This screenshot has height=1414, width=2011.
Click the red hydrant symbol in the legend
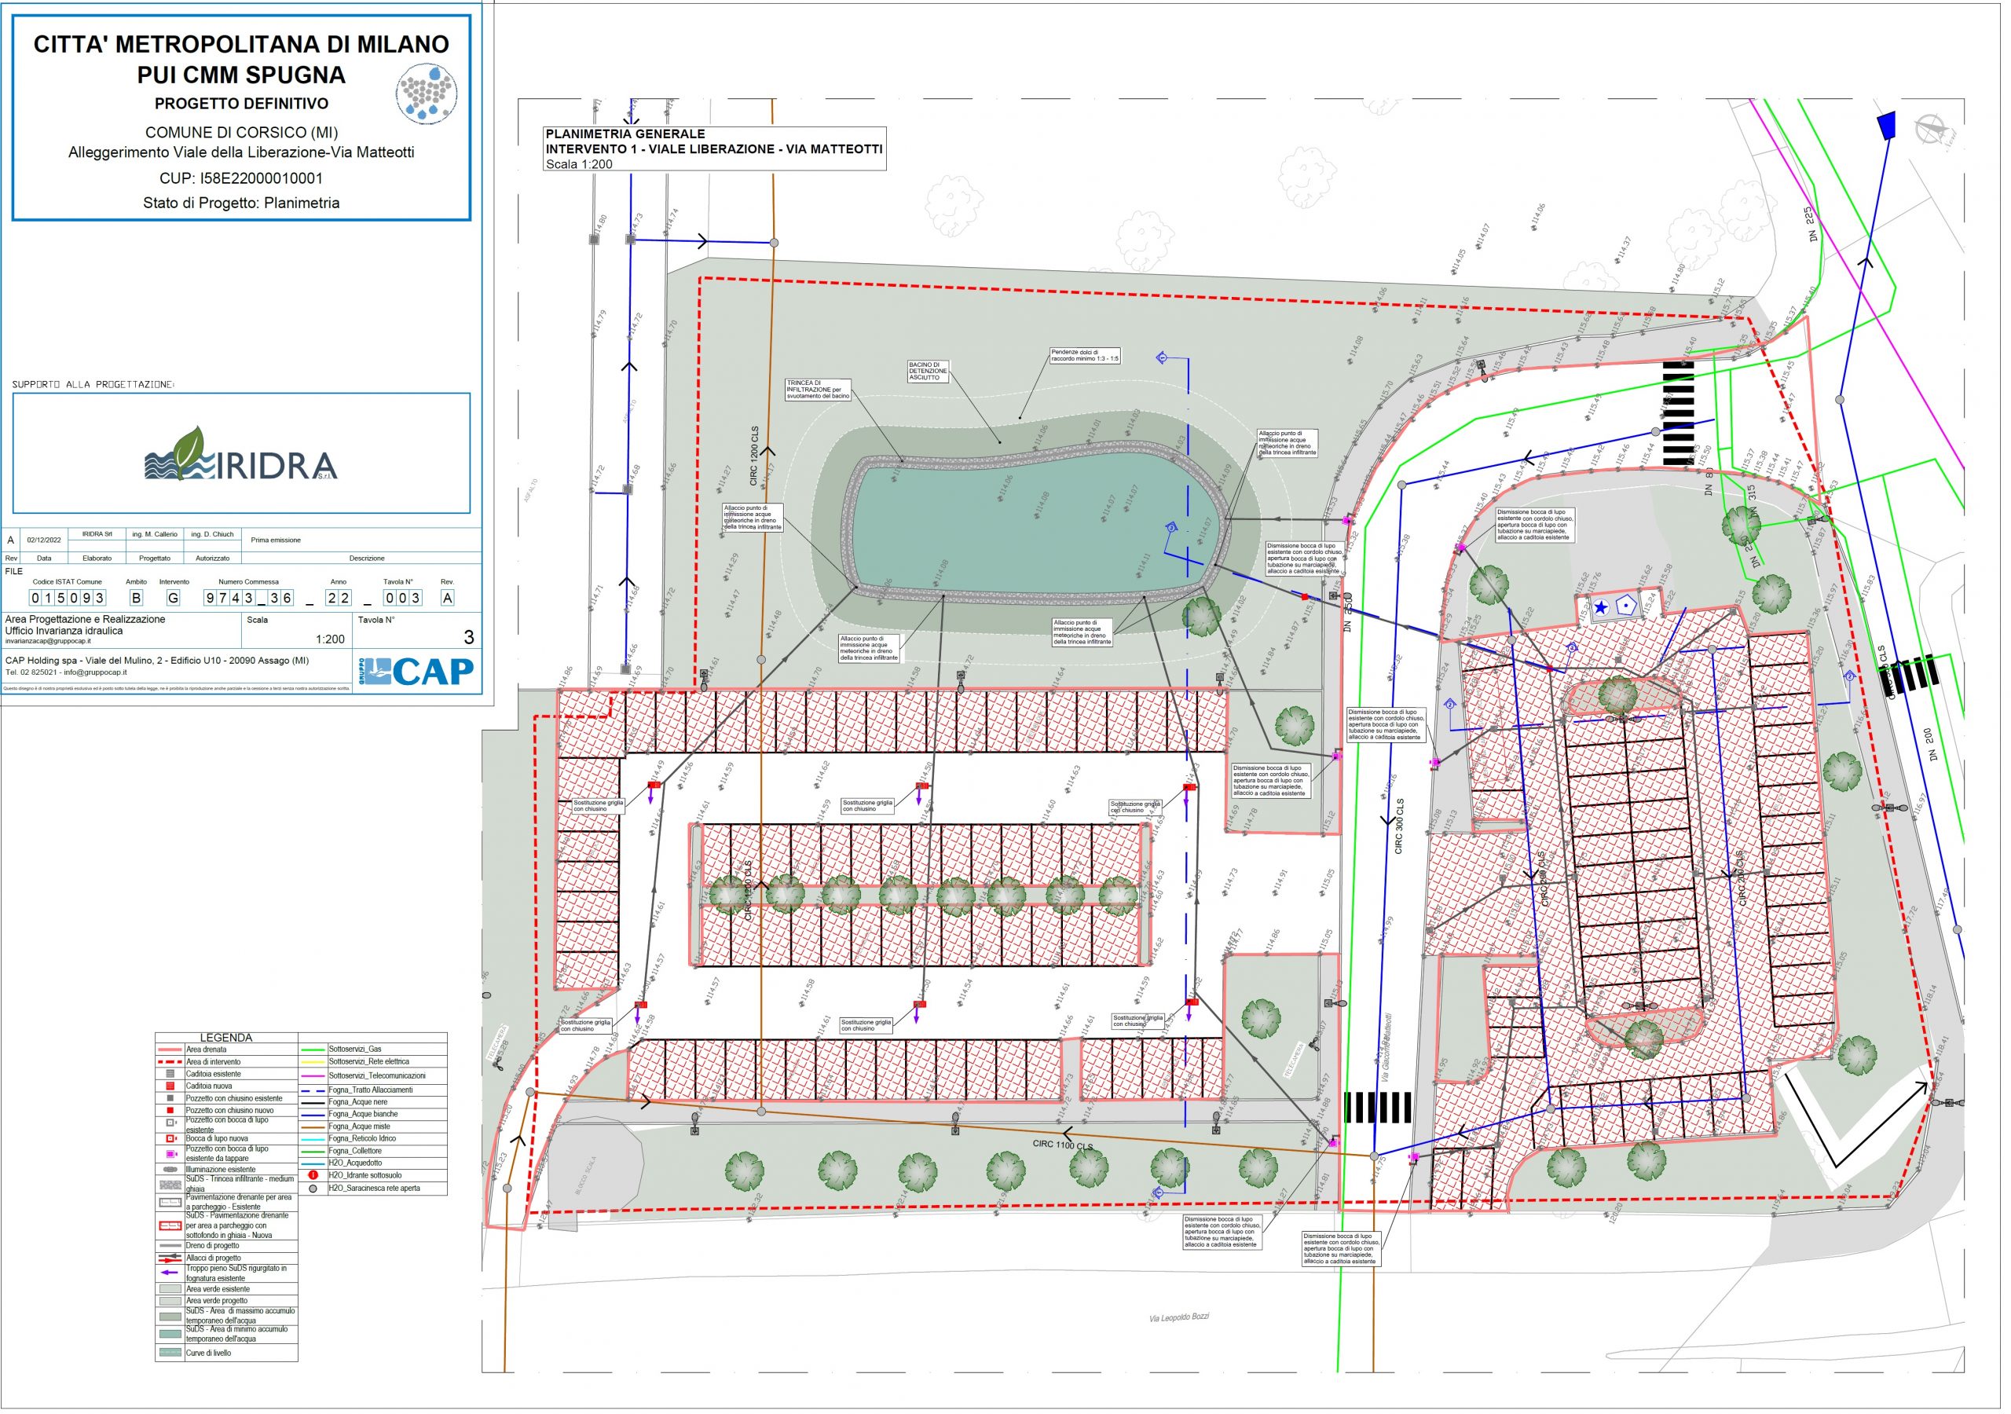pyautogui.click(x=313, y=1176)
